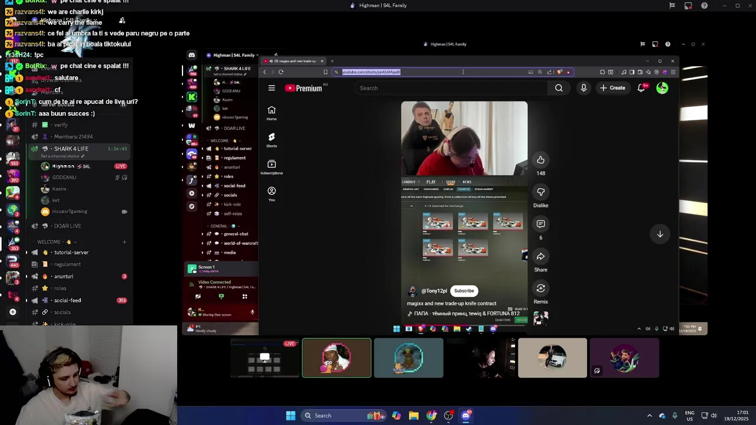
Task: Add a server with the plus icon
Action: (12, 312)
